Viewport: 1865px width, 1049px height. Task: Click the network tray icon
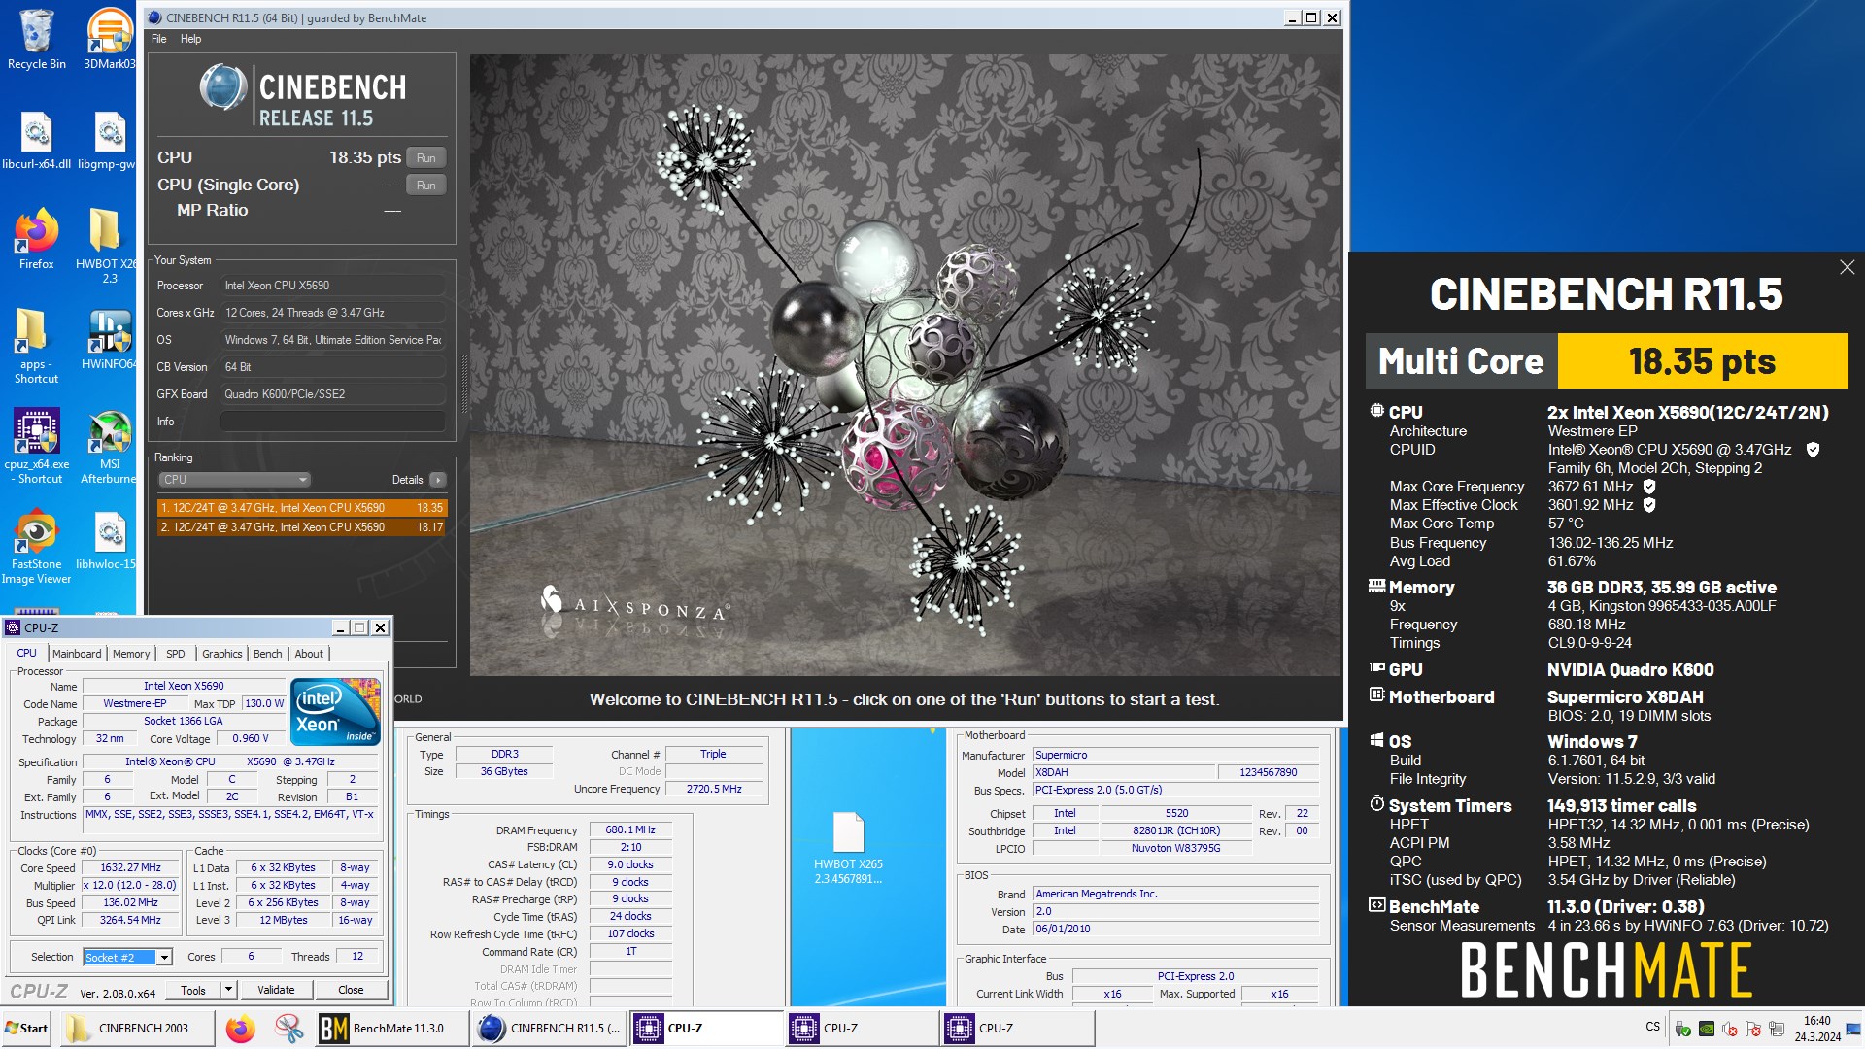point(1777,1029)
